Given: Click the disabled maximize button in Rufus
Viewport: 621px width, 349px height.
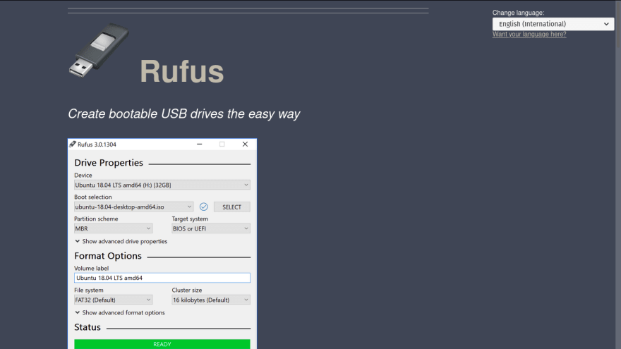Looking at the screenshot, I should (x=222, y=145).
